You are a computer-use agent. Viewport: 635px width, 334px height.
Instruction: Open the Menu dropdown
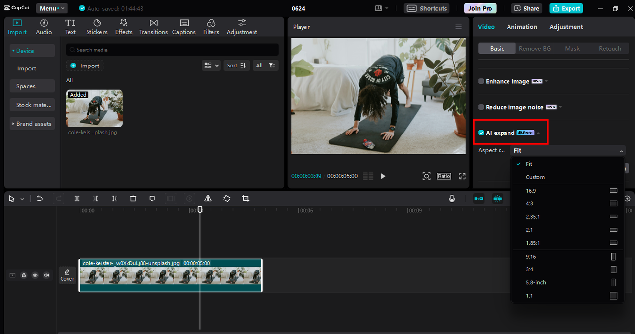[52, 8]
